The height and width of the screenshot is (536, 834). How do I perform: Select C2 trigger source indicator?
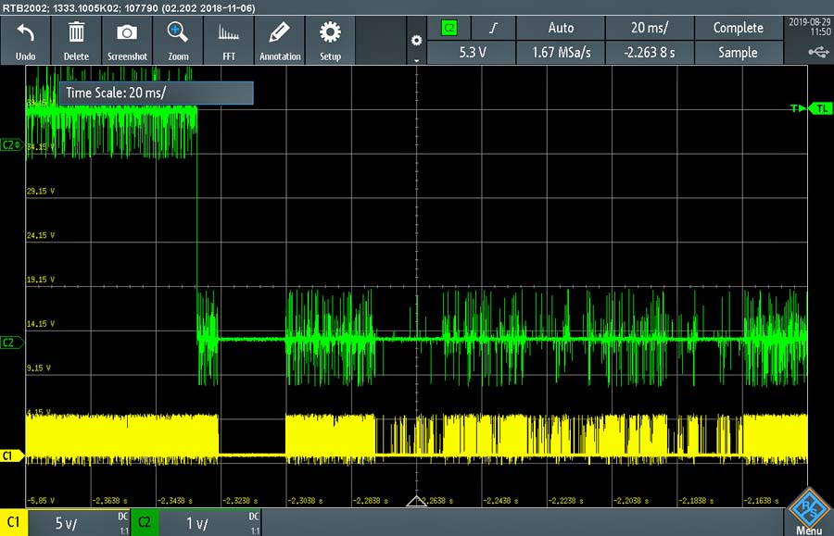449,28
